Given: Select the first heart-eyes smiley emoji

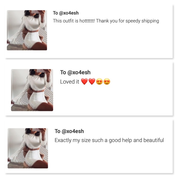Looking at the screenshot, I should (99, 81).
